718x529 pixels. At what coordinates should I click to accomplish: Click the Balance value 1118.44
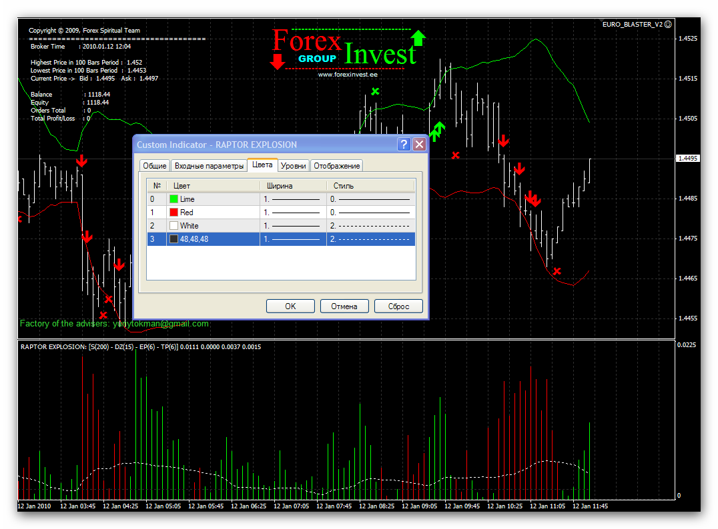pos(99,94)
